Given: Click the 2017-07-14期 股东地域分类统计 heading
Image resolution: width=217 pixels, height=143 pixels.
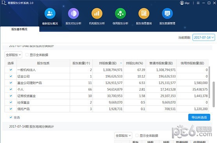Looking at the screenshot, I should click(x=31, y=127).
